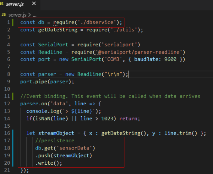Click .push(streamObject) on line 19

point(64,156)
